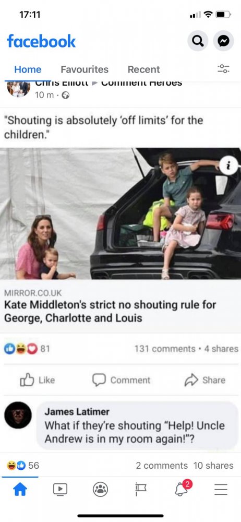The width and height of the screenshot is (241, 522).
Task: Open the Groups icon in bottom bar
Action: pos(100,490)
